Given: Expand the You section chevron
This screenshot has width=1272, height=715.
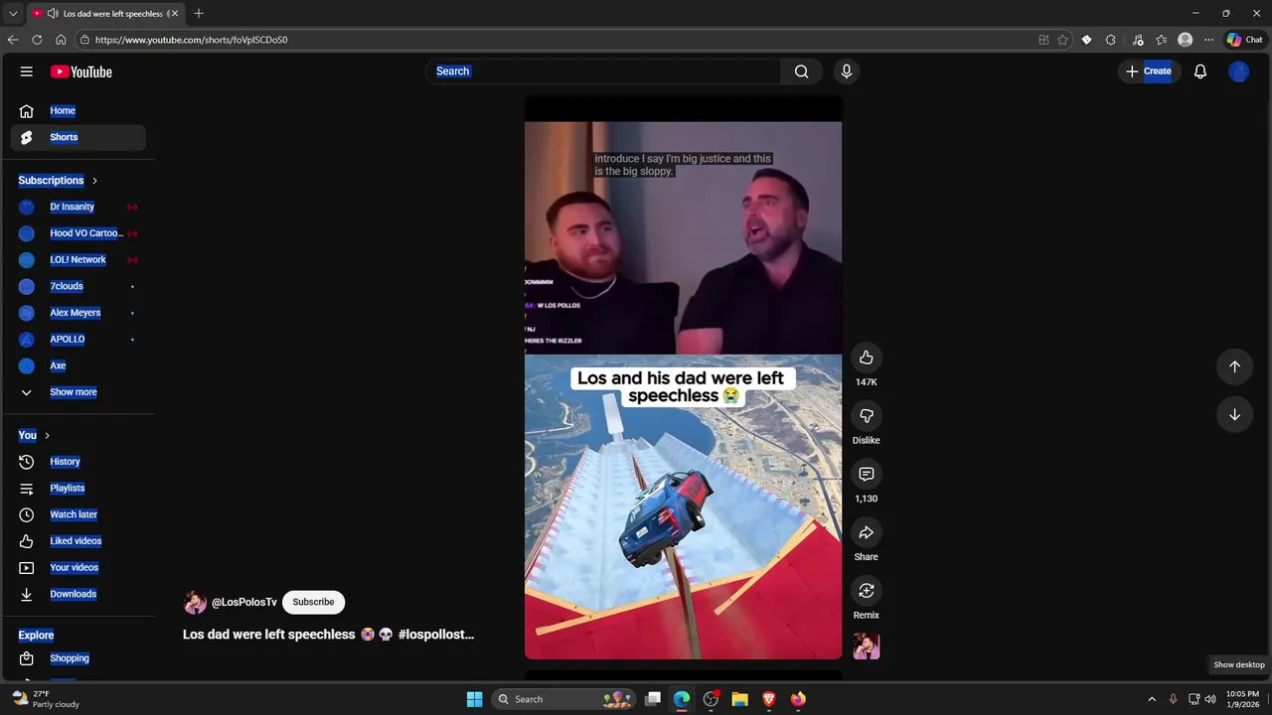Looking at the screenshot, I should pyautogui.click(x=47, y=435).
